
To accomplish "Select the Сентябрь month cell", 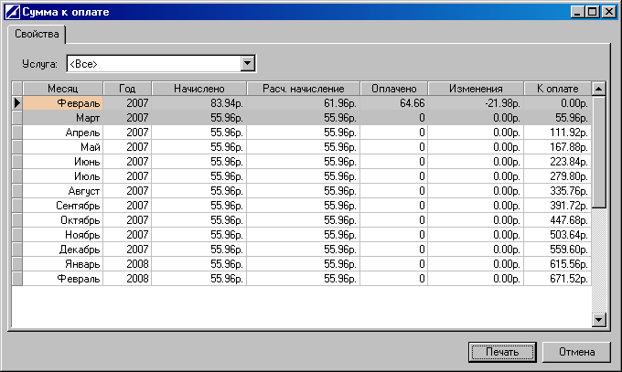I will (62, 206).
